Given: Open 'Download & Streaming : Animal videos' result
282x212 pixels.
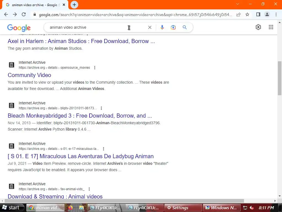Looking at the screenshot, I should pos(55,196).
